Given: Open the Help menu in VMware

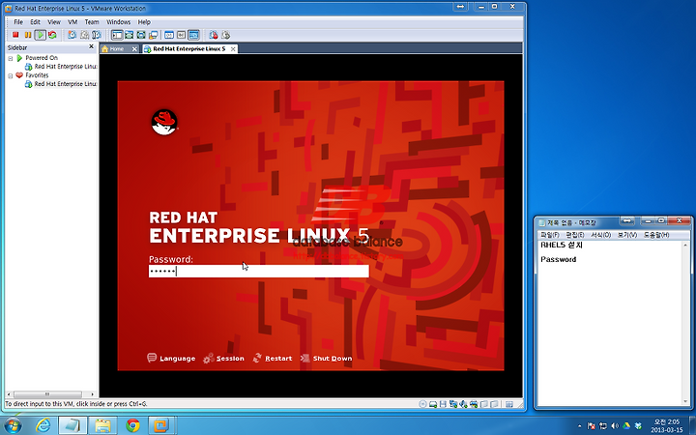Looking at the screenshot, I should click(144, 21).
